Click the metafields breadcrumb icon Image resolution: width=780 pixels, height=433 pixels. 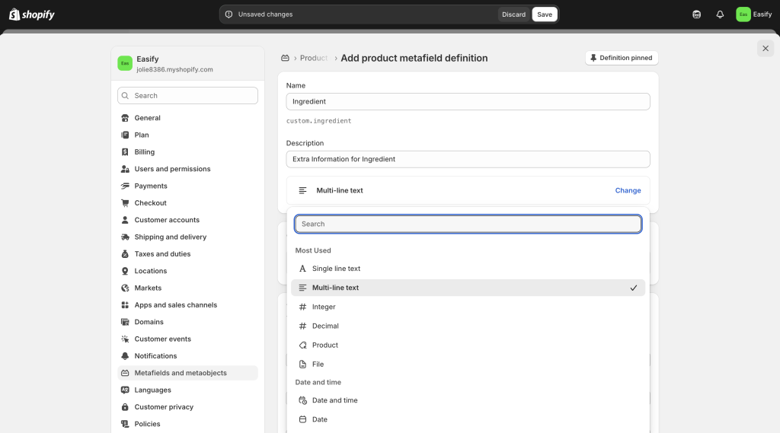point(286,58)
